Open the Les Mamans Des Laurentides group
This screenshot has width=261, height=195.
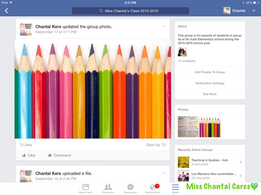pyautogui.click(x=210, y=176)
